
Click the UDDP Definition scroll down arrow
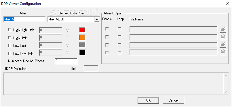226,92
